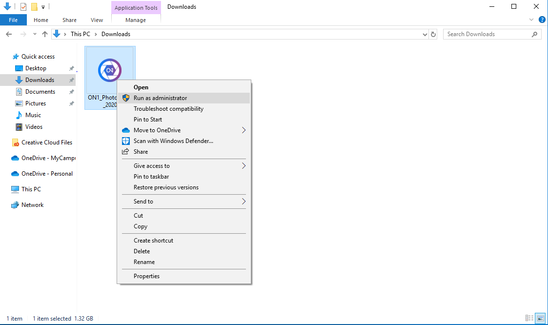Click the new folder quick access icon
The height and width of the screenshot is (325, 548).
tap(34, 7)
